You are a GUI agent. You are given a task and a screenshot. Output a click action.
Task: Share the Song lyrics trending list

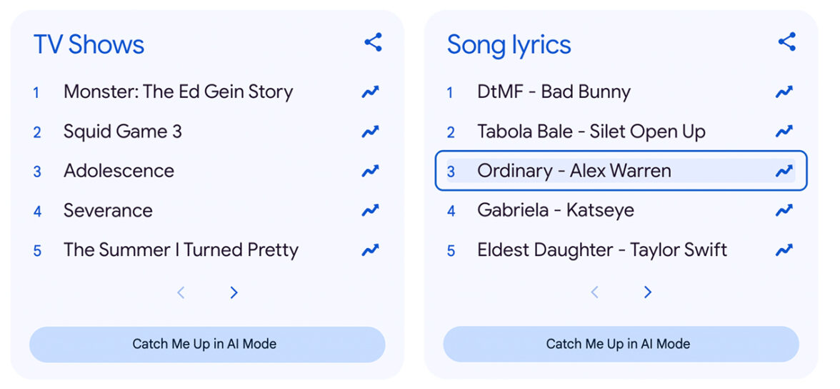click(x=786, y=42)
